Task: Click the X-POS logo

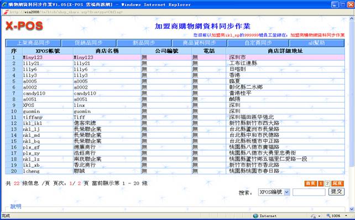Action: 24,25
